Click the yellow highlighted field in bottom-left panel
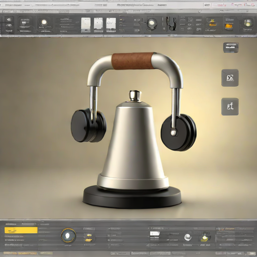 pyautogui.click(x=21, y=230)
